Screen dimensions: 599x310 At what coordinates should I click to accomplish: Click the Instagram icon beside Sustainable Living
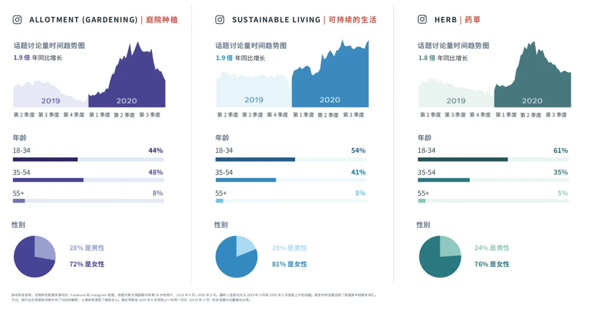click(220, 20)
